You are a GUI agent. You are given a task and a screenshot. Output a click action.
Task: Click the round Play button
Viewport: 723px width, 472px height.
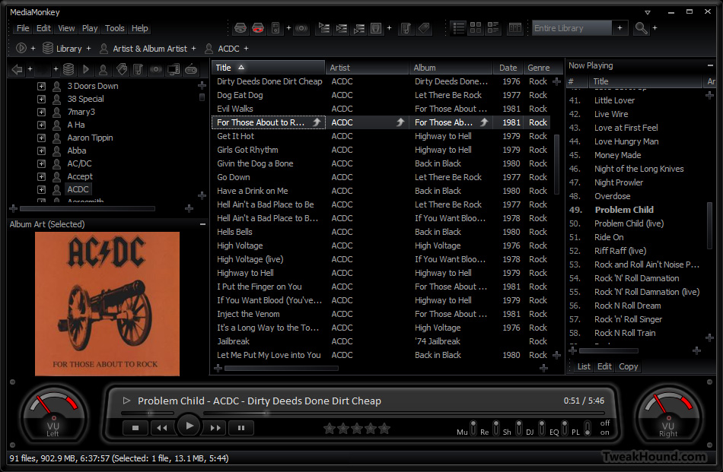tap(189, 426)
